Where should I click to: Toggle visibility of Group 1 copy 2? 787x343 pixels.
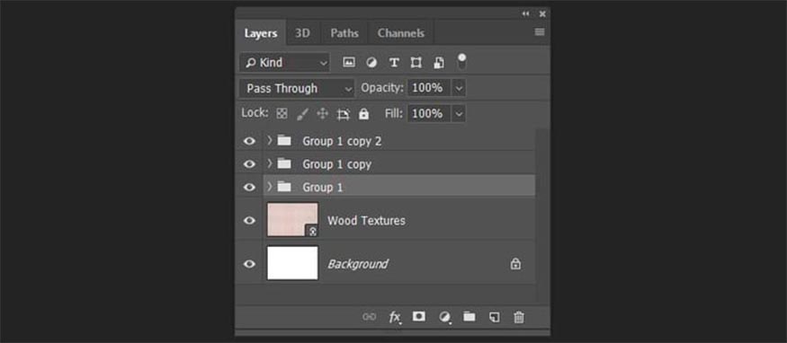click(x=249, y=141)
